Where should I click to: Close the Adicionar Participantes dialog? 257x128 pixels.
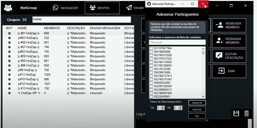pos(203,4)
